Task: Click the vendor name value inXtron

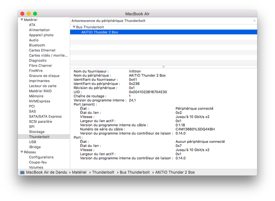Action: [135, 71]
